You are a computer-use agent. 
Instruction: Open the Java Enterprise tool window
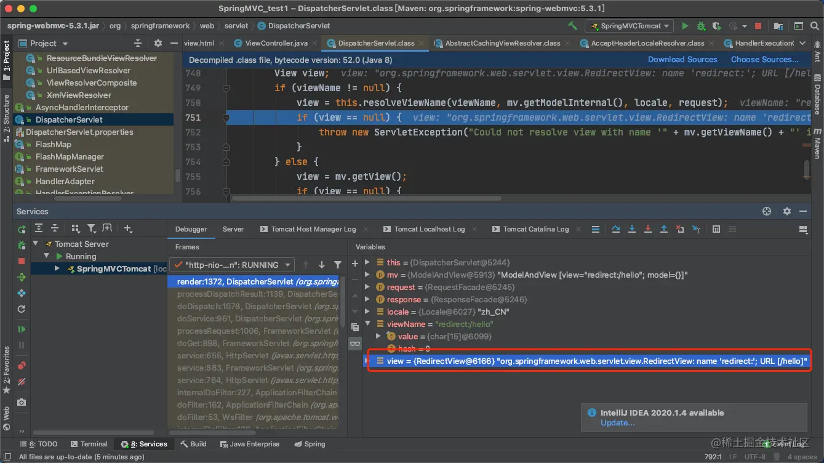click(249, 444)
